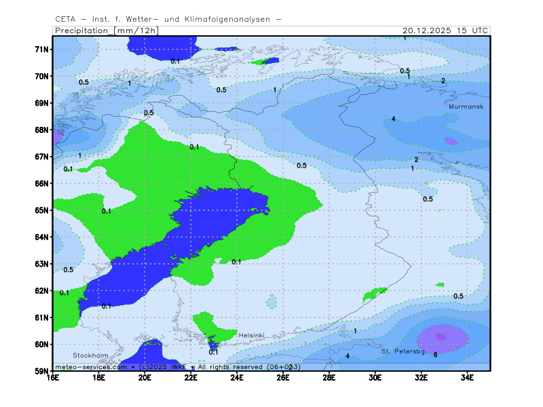
Task: Click the contour value 2 above Murmansk
Action: (x=443, y=81)
